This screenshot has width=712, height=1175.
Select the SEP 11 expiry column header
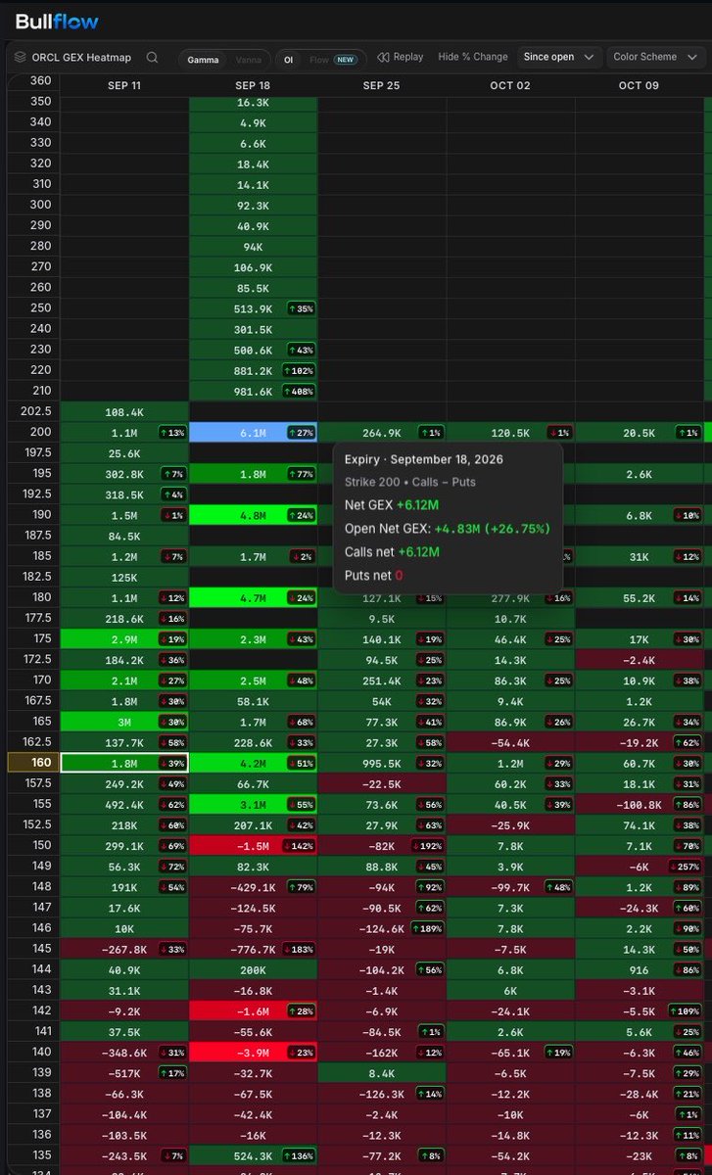click(x=124, y=86)
